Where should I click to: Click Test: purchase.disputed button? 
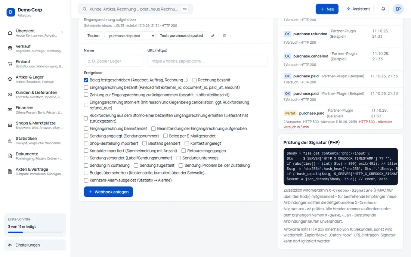181,35
